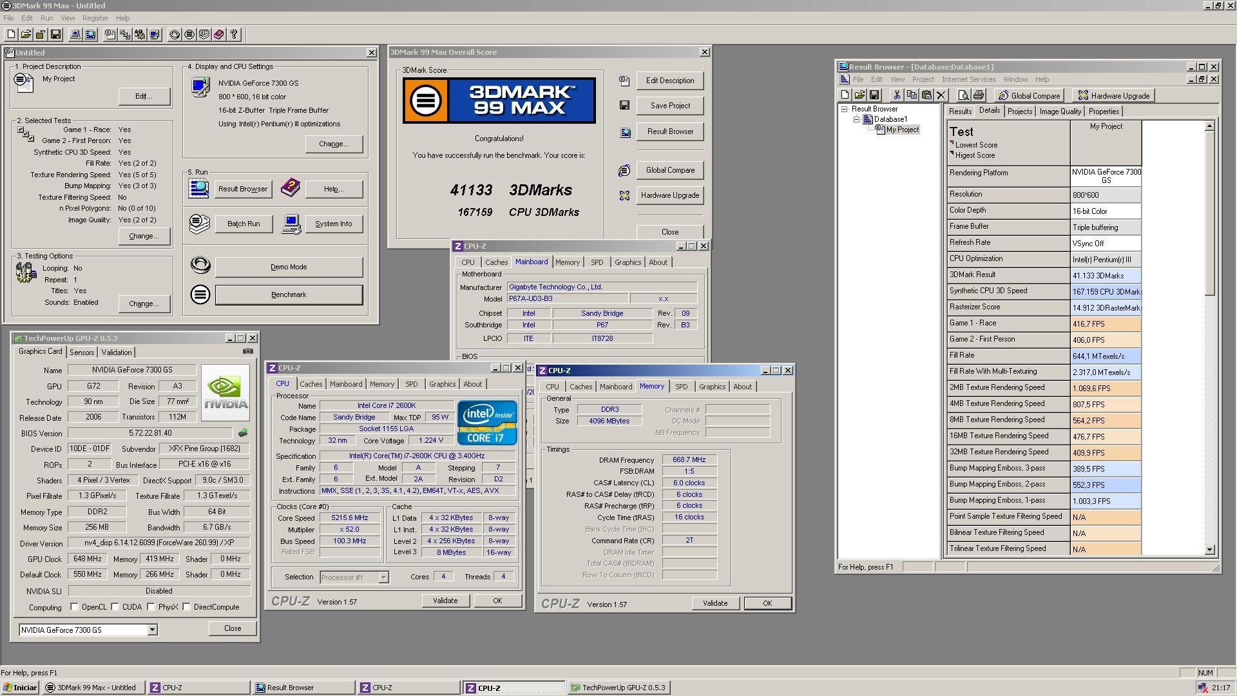The width and height of the screenshot is (1237, 696).
Task: Collapse the Result Browser tree root node
Action: (x=844, y=109)
